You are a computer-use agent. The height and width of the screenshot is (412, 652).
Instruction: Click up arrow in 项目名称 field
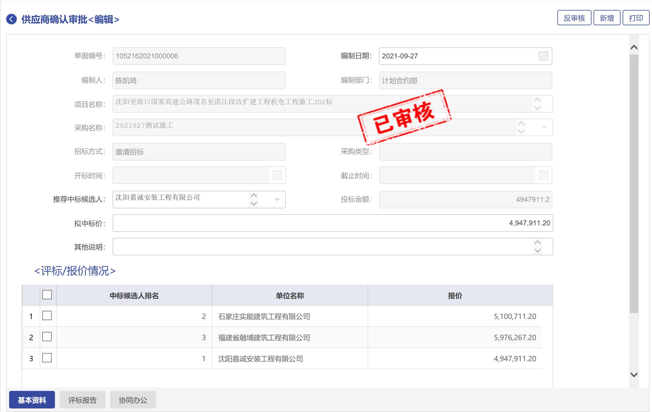coord(537,100)
